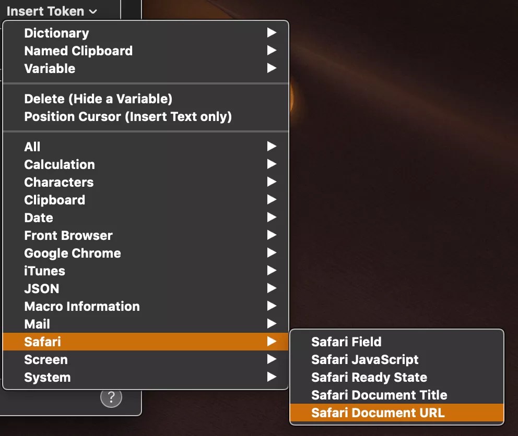Select Position Cursor (Insert Text only)

pyautogui.click(x=128, y=116)
